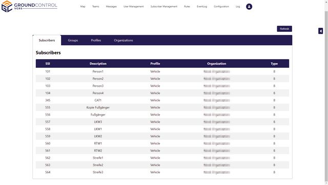Viewport: 328px width, 185px height.
Task: Select the Subscribers tab
Action: [47, 40]
